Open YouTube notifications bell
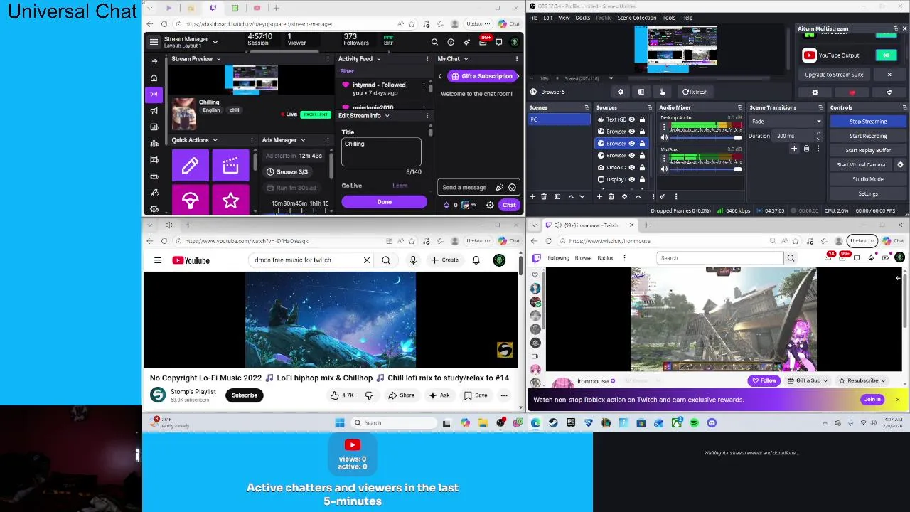Screen dimensions: 910x512 tap(476, 260)
